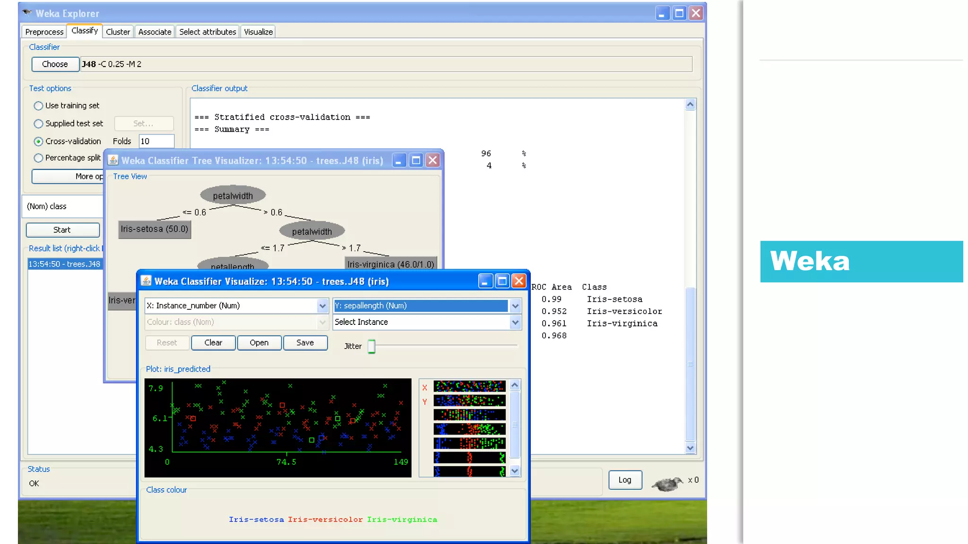968x544 pixels.
Task: Select the top attribute strip thumbnail
Action: (x=469, y=387)
